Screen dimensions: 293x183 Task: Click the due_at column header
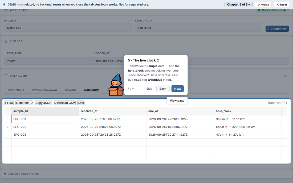(180, 111)
